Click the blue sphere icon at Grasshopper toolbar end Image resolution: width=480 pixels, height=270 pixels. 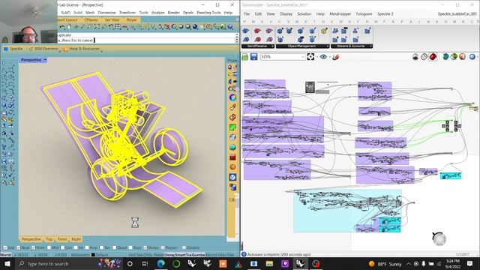(x=472, y=57)
